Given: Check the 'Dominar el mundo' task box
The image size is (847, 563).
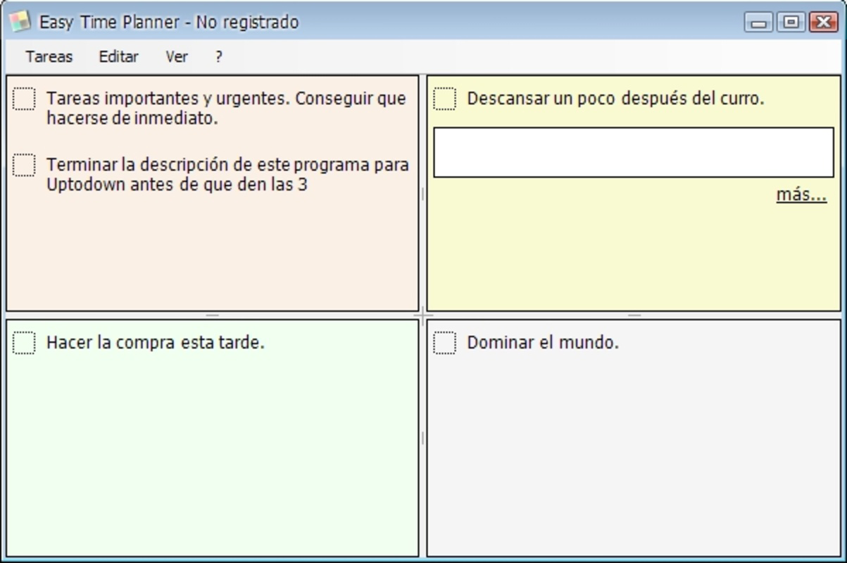Looking at the screenshot, I should pyautogui.click(x=444, y=343).
